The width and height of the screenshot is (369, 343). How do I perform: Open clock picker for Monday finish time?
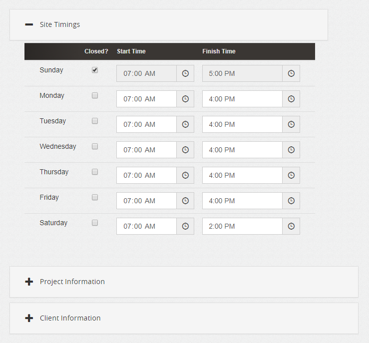coord(291,99)
